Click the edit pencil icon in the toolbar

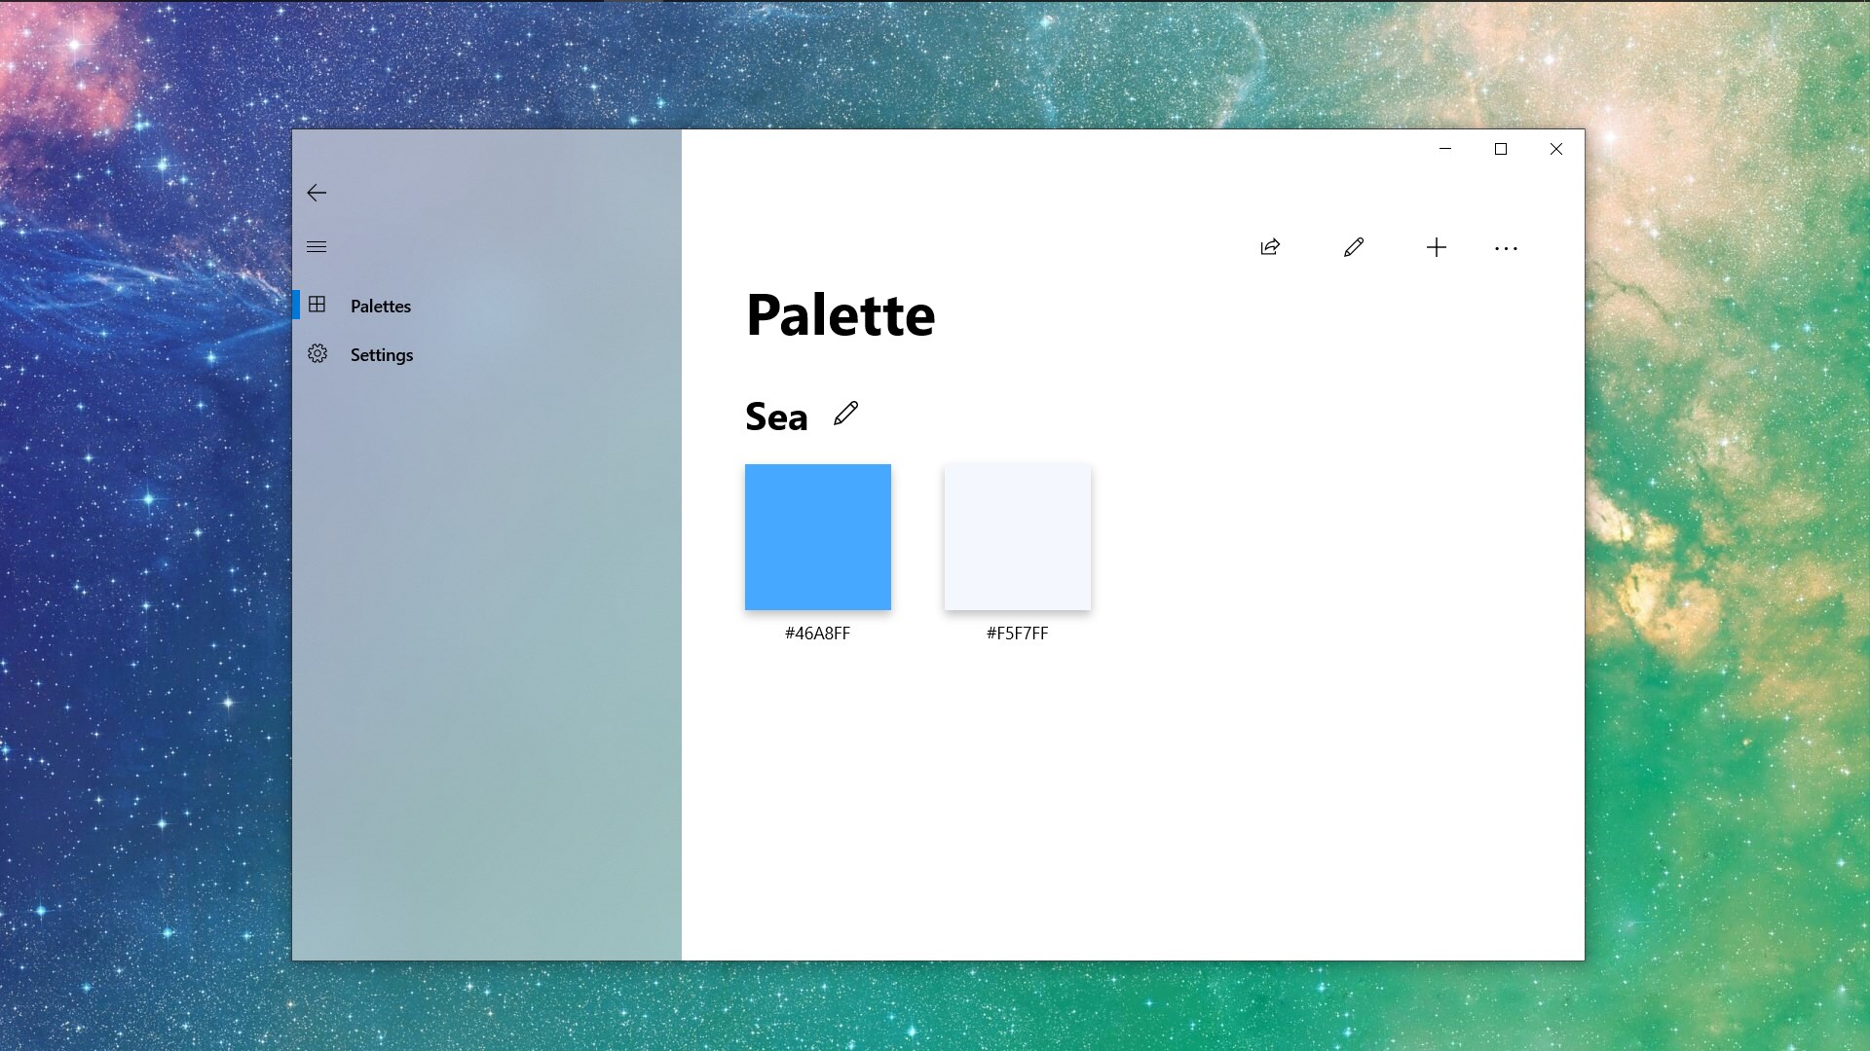point(1353,247)
